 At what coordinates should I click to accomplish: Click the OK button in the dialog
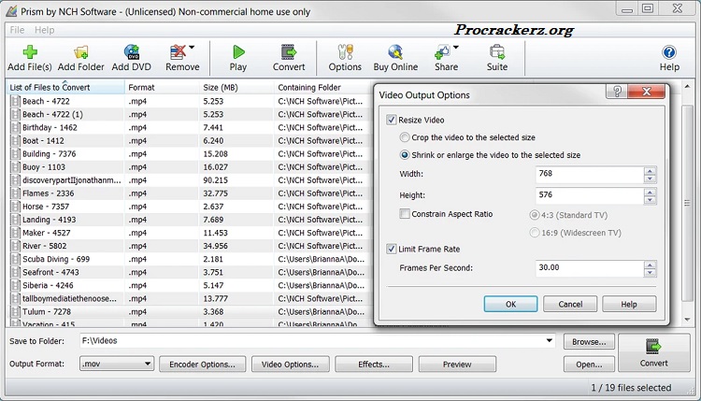point(510,304)
